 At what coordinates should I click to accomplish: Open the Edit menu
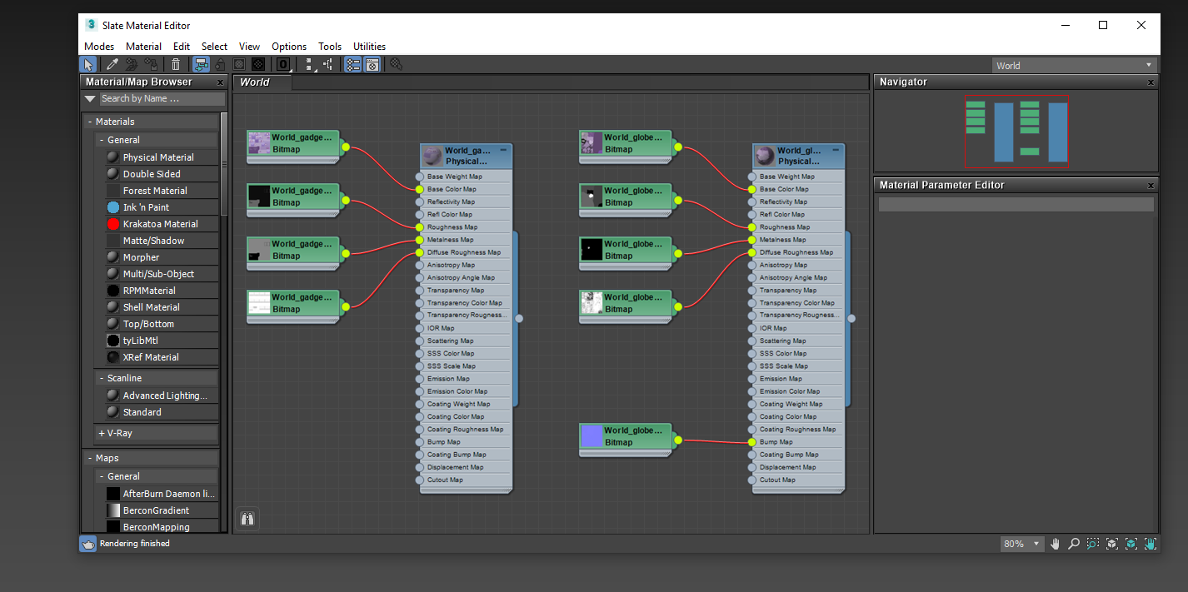(x=182, y=47)
